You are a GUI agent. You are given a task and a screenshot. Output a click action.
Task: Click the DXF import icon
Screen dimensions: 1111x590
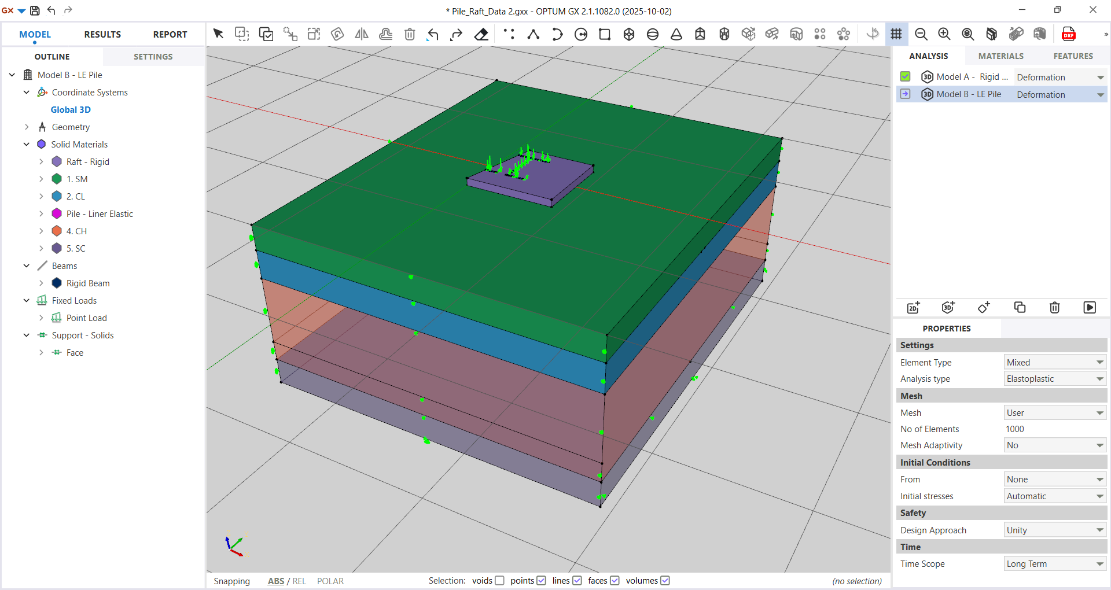click(1068, 34)
